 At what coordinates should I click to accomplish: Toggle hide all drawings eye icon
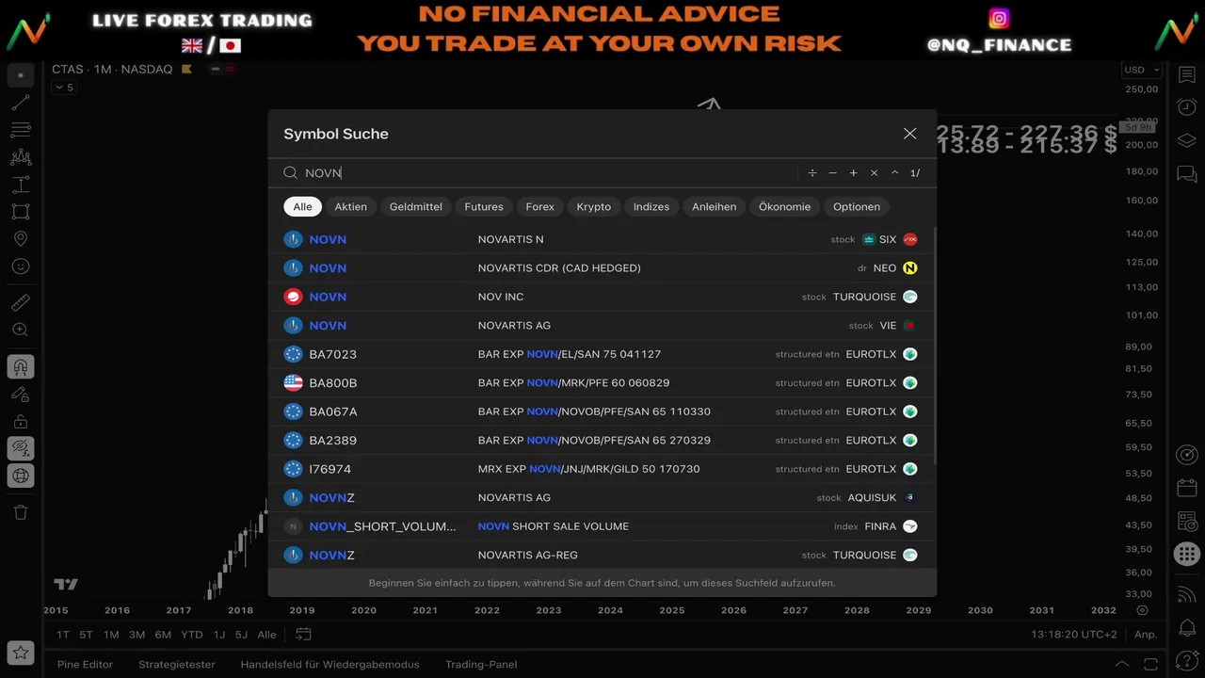[21, 448]
